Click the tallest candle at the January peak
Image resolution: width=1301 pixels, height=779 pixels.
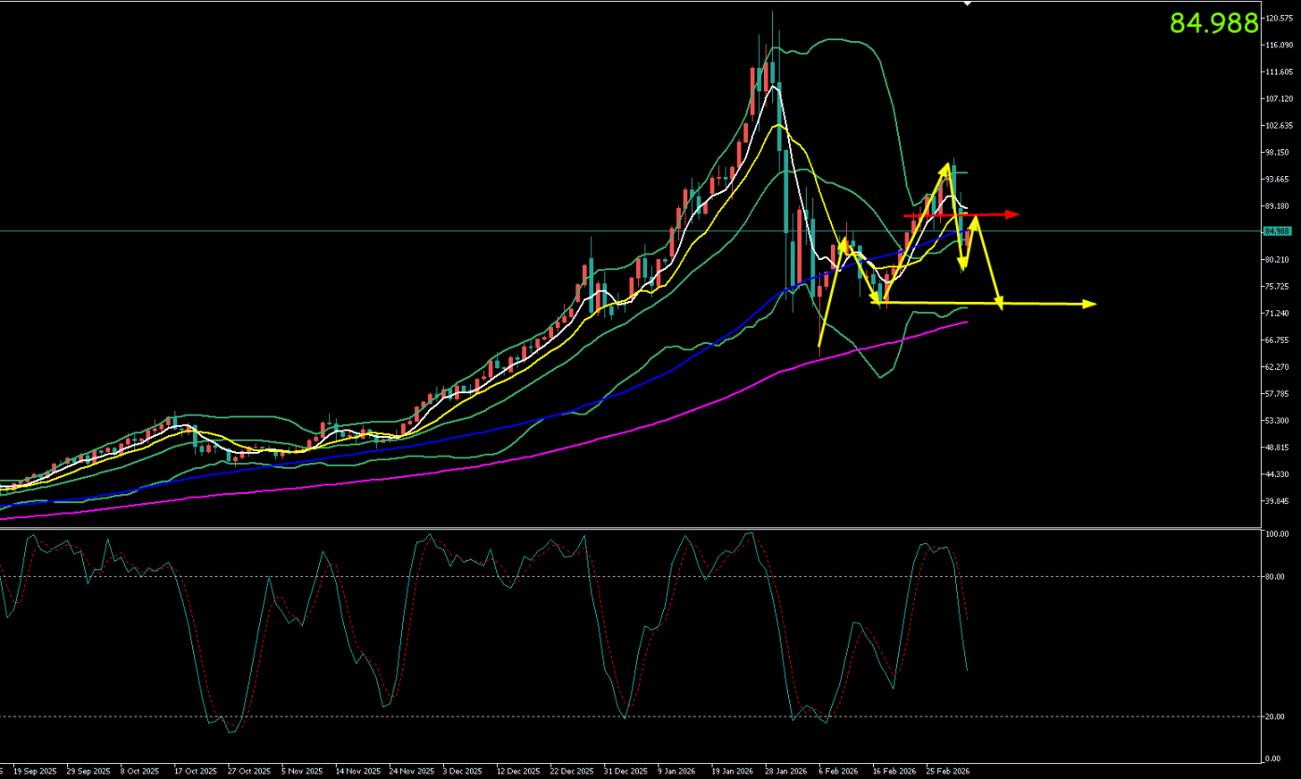click(x=773, y=56)
